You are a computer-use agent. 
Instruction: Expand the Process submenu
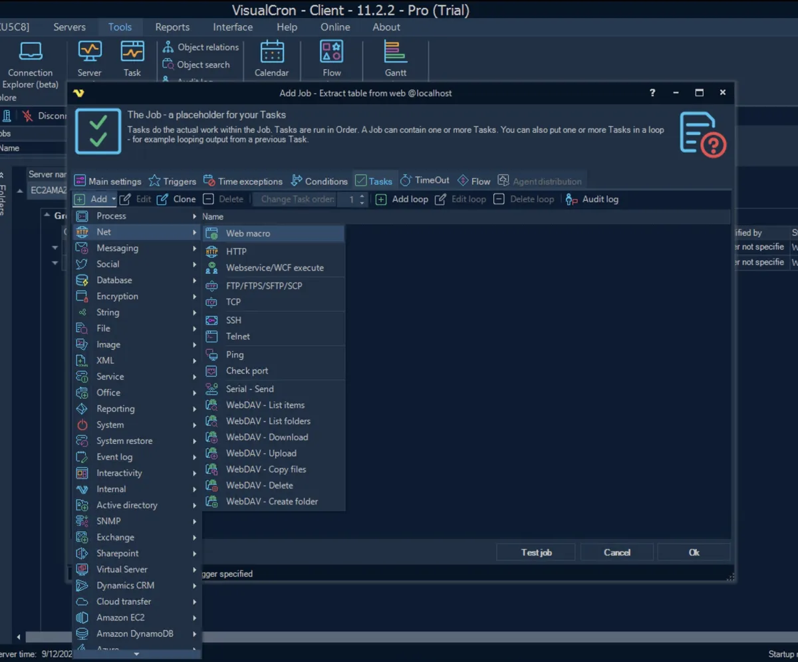click(x=137, y=216)
